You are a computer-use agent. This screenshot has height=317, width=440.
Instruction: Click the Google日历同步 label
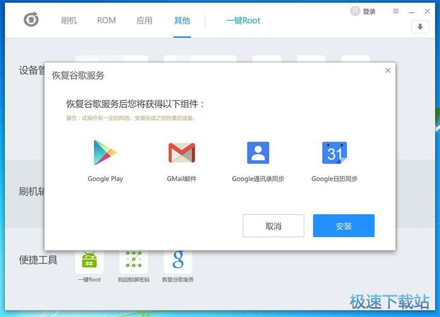[334, 179]
